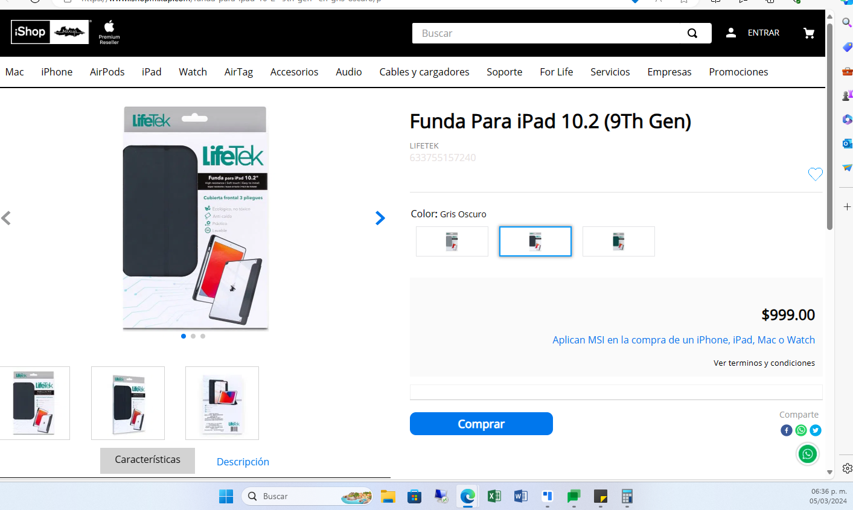This screenshot has width=853, height=510.
Task: Open the Edge sidebar Outlook icon
Action: click(847, 143)
